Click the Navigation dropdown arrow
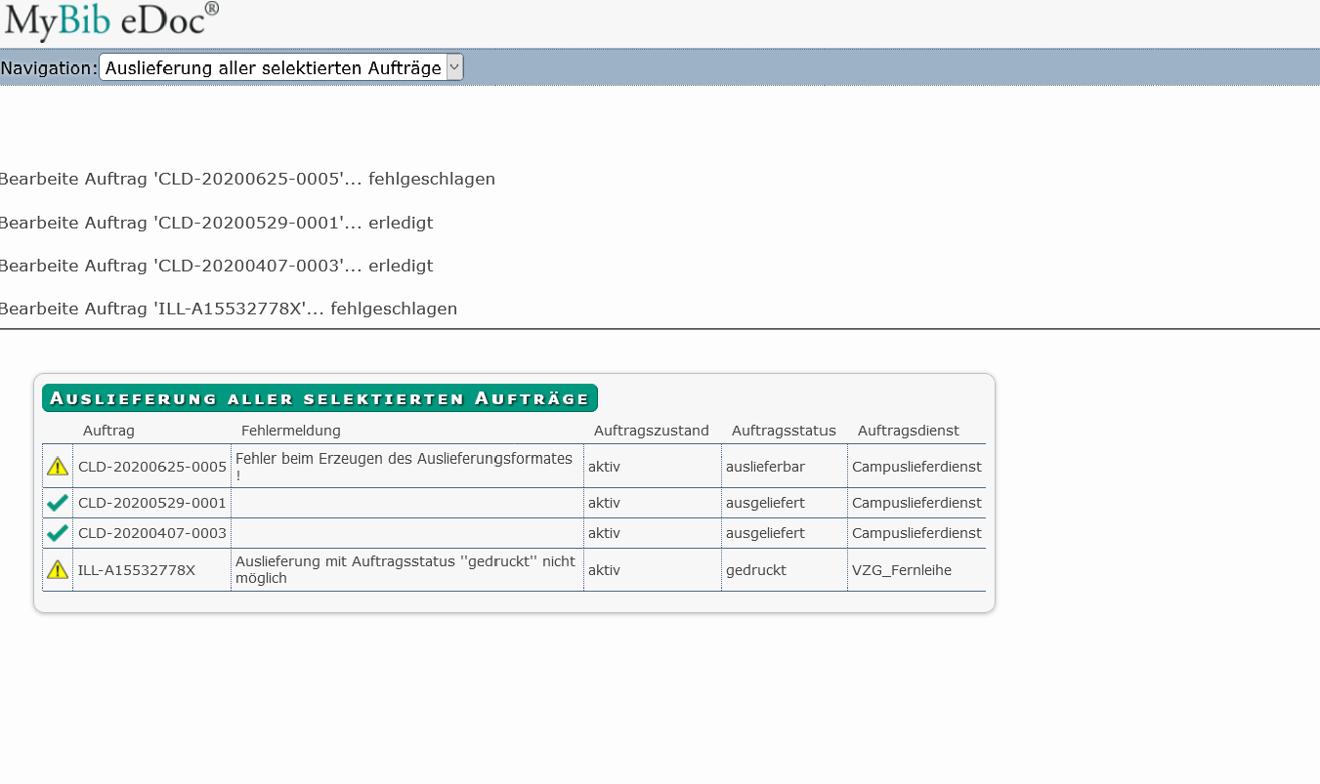The image size is (1320, 784). (453, 67)
